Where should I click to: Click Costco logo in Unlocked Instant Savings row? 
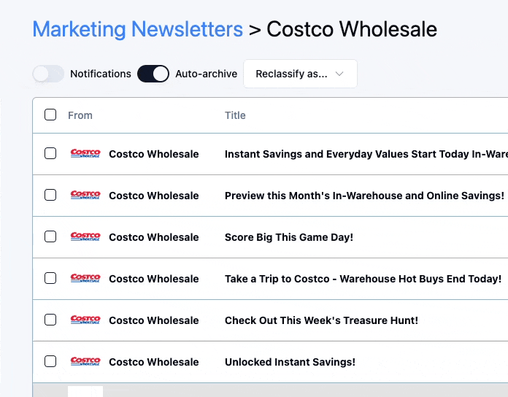point(85,361)
